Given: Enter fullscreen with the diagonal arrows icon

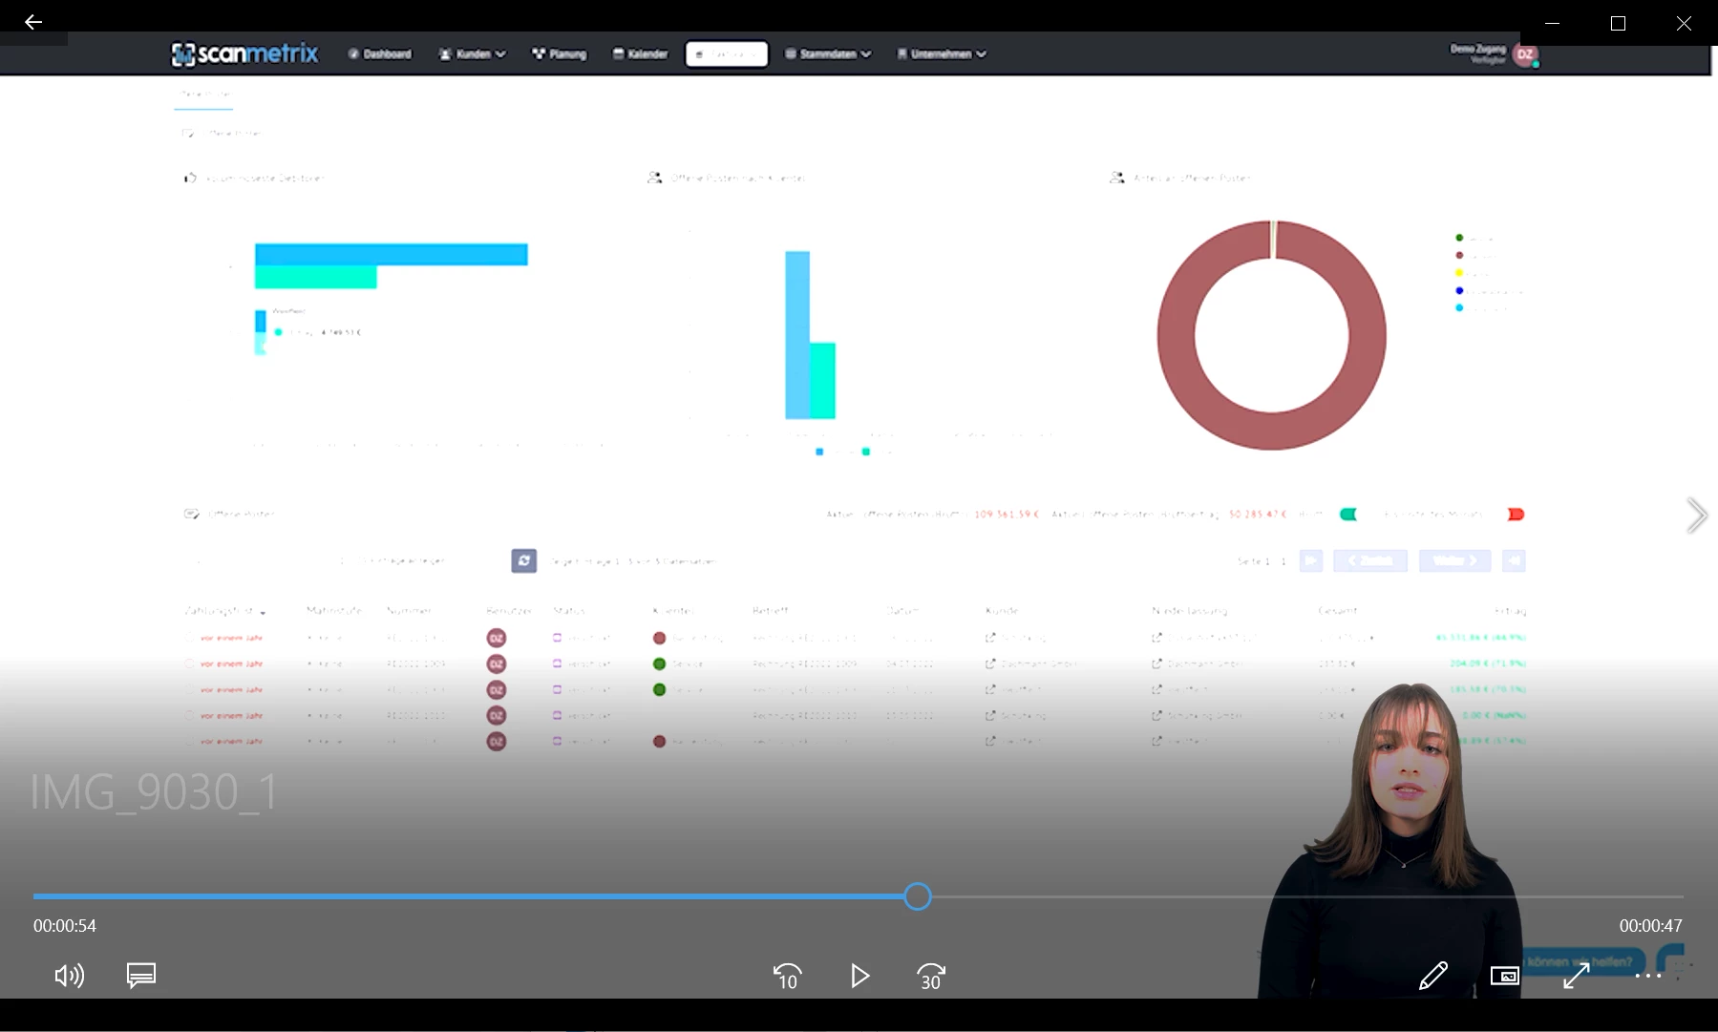Looking at the screenshot, I should pos(1577,976).
